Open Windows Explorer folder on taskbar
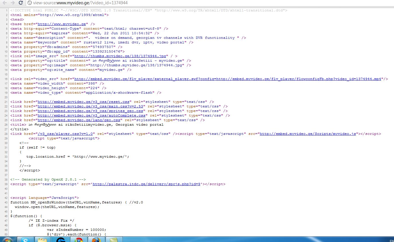 coord(43,239)
